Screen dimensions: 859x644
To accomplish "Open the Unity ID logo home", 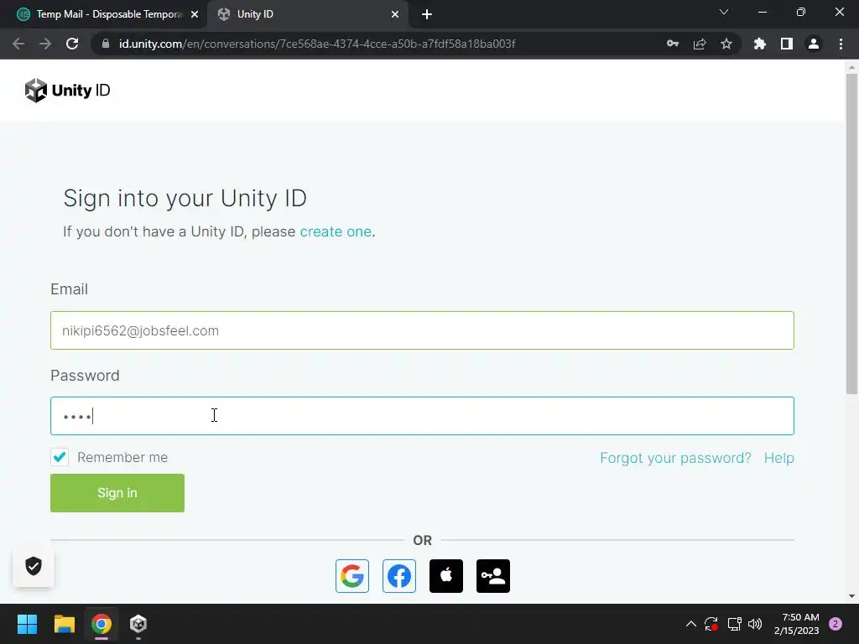I will pyautogui.click(x=67, y=91).
